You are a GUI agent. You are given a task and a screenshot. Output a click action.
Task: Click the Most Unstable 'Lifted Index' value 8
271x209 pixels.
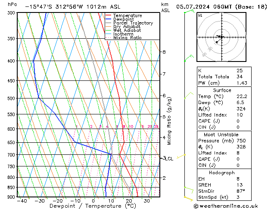238,153
